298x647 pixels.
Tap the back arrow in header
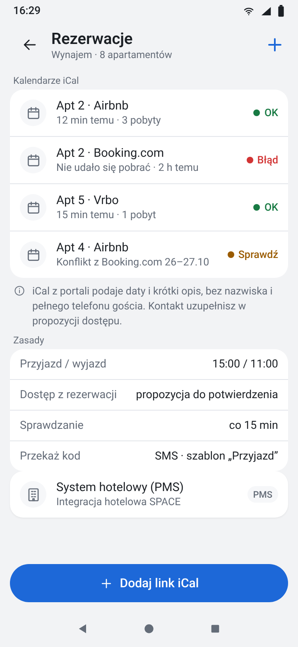pyautogui.click(x=30, y=45)
